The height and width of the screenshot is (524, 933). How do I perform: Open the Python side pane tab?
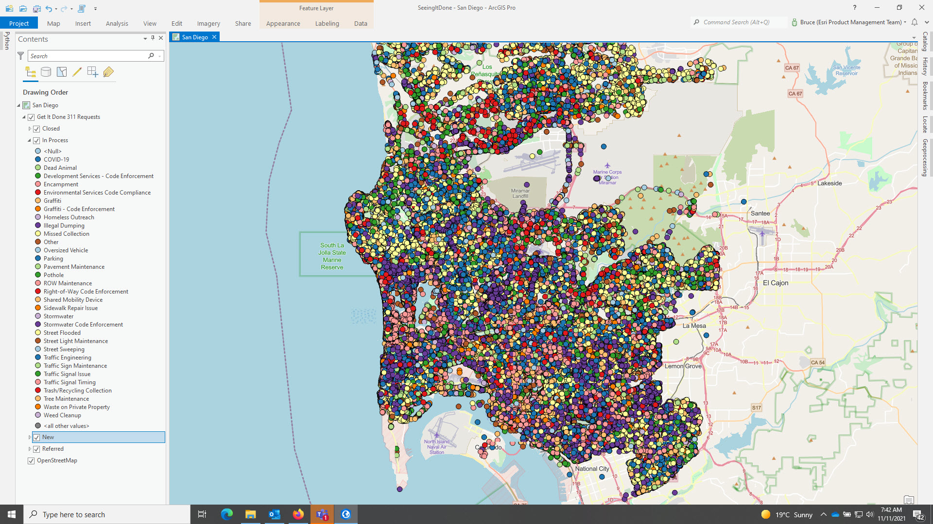coord(7,41)
